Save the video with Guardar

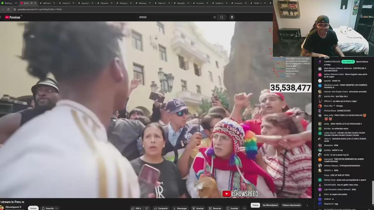(x=232, y=208)
